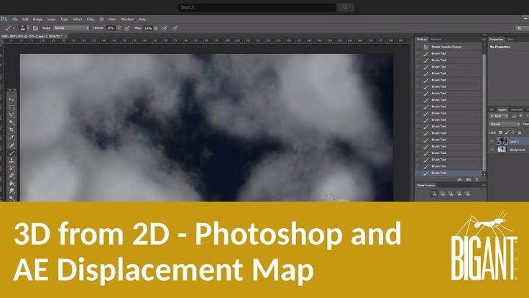Switch to the Channels tab

click(x=516, y=110)
